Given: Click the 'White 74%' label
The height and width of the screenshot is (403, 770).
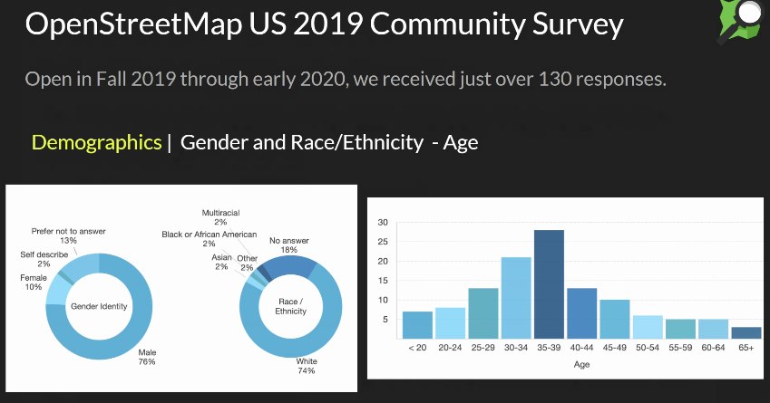Looking at the screenshot, I should (307, 366).
